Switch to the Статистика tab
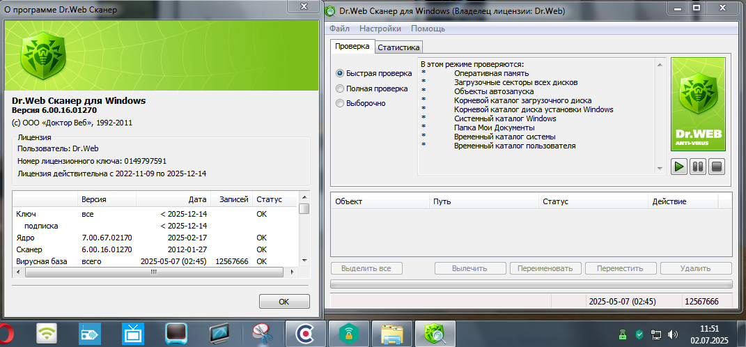 point(398,47)
